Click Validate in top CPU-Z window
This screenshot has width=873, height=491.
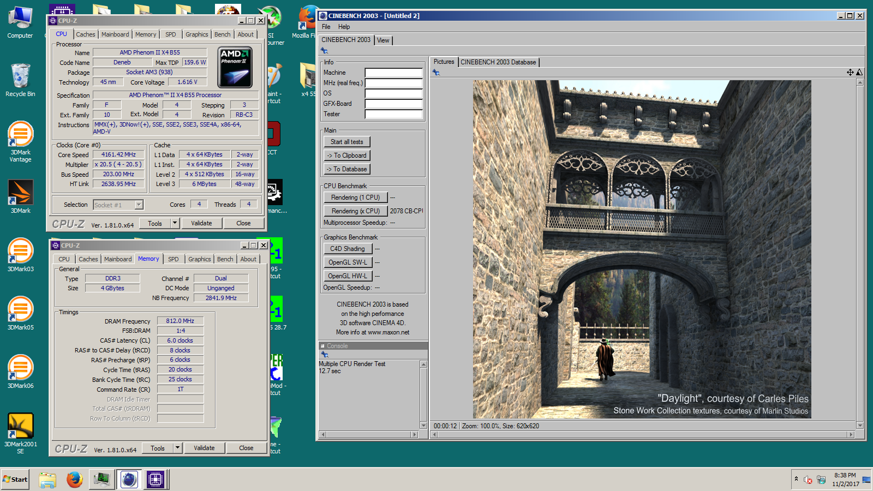[201, 223]
